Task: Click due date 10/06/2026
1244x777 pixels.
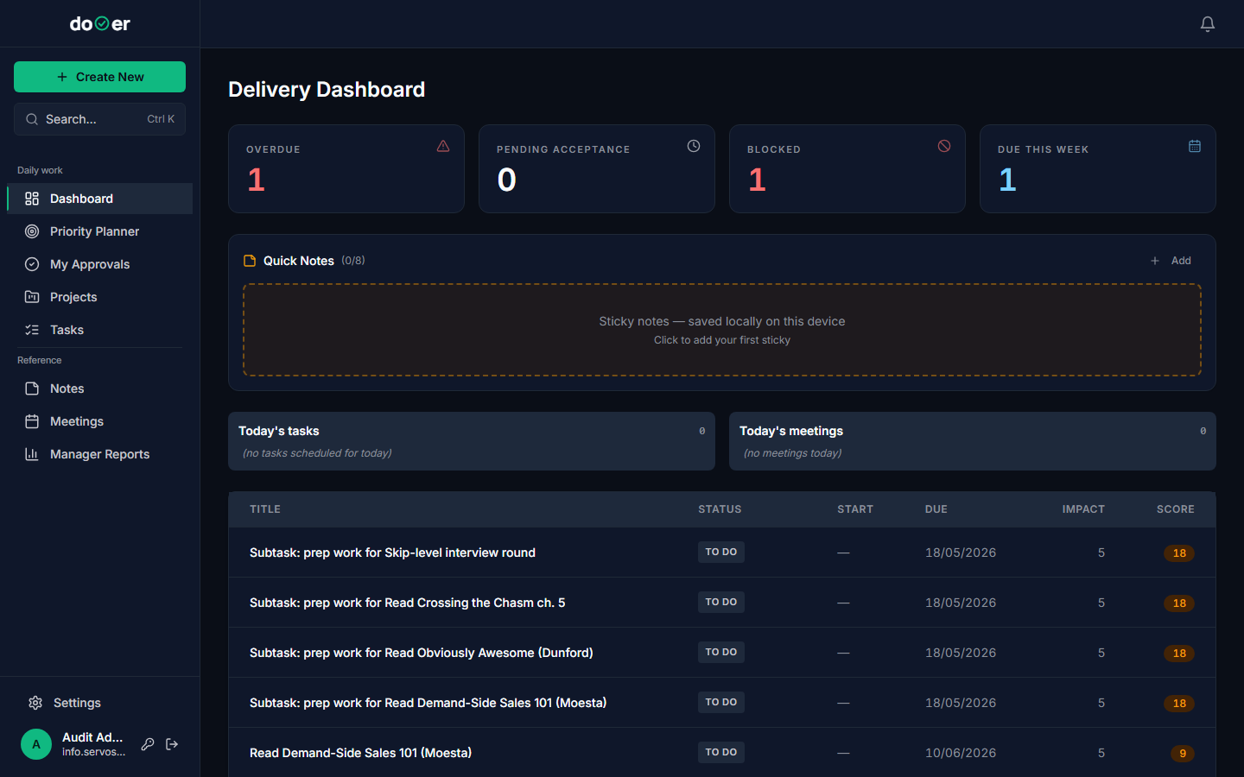Action: click(x=961, y=753)
